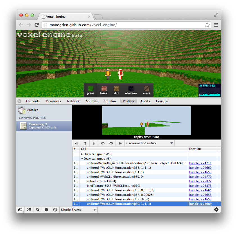Go forward with the browser forward arrow
The image size is (237, 235).
tap(29, 25)
